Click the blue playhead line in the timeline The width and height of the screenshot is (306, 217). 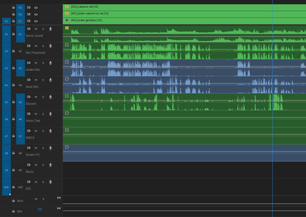click(272, 108)
